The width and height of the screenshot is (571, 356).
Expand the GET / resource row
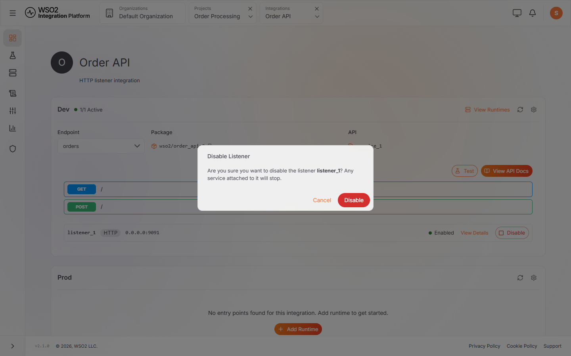298,189
